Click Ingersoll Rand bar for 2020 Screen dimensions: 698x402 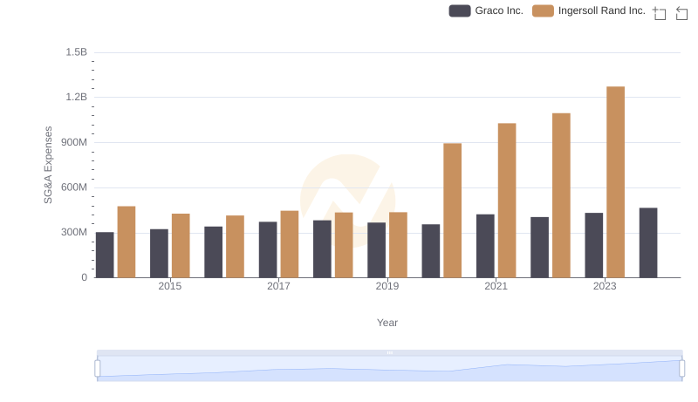(x=452, y=210)
